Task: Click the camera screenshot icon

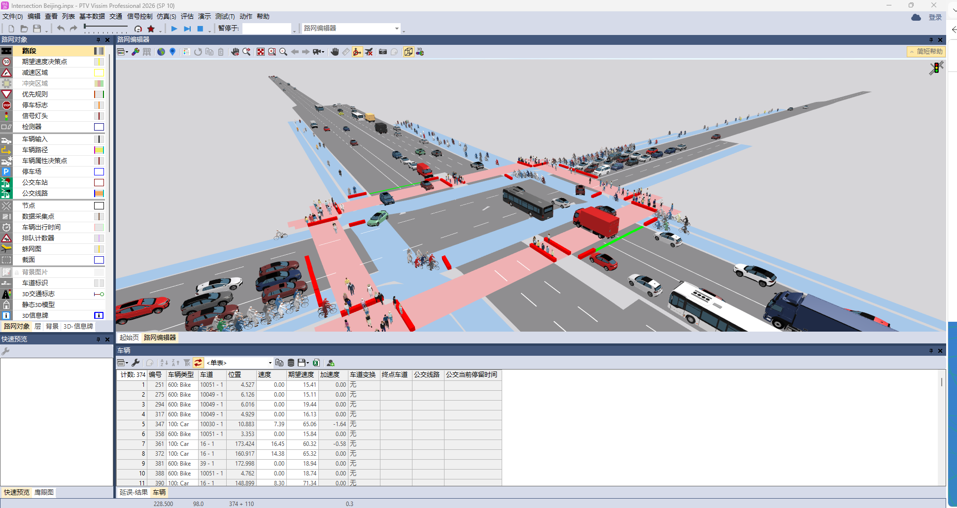Action: pos(383,52)
